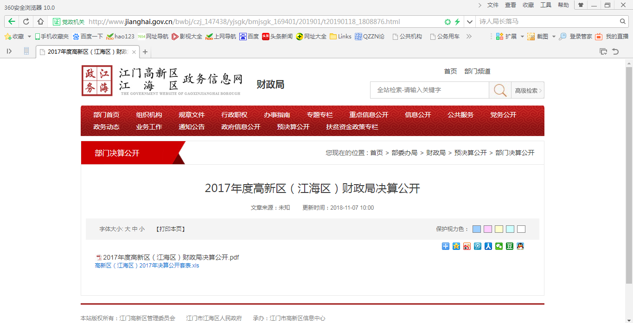The width and height of the screenshot is (633, 323).
Task: Share to WeChat icon
Action: (499, 246)
